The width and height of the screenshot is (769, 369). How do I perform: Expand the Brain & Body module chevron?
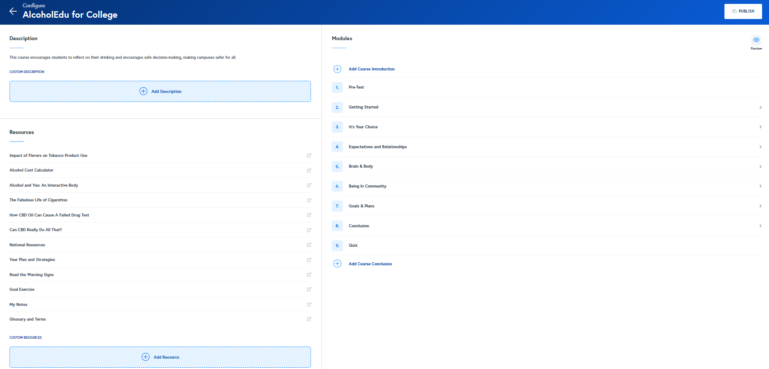click(760, 166)
